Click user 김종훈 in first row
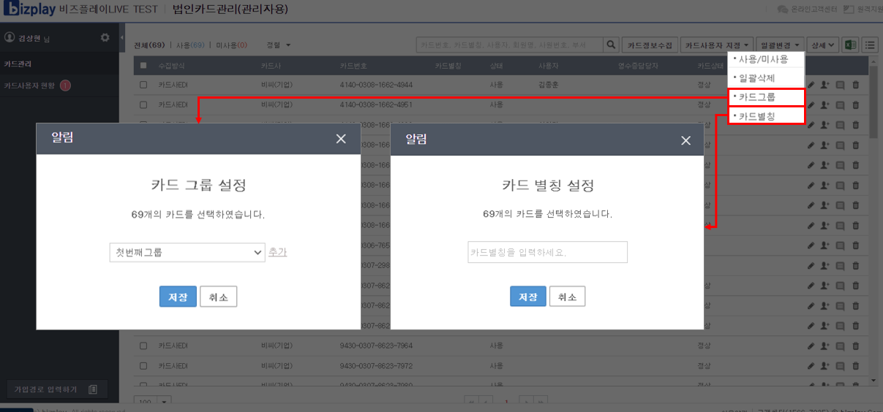883x412 pixels. click(x=549, y=85)
